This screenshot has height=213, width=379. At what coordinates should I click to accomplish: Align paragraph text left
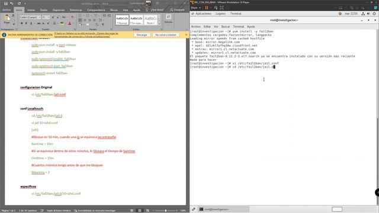(80, 20)
